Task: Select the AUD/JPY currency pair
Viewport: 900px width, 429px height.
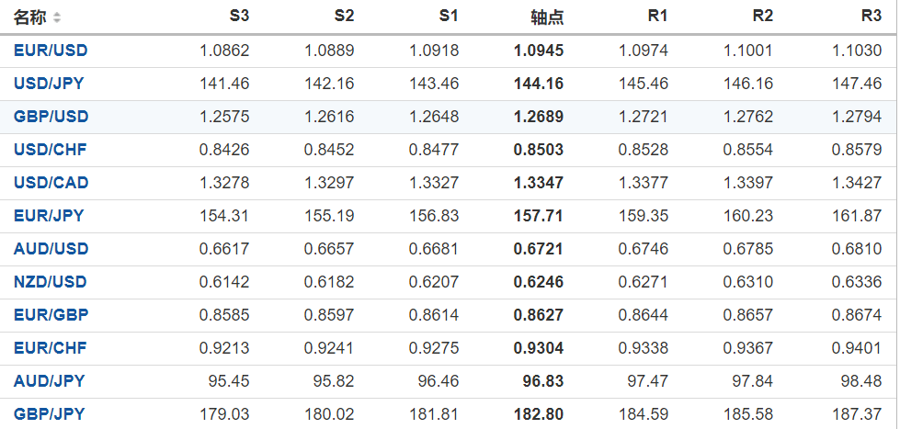Action: click(49, 381)
